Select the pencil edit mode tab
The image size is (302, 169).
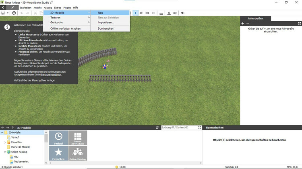[x=12, y=8]
